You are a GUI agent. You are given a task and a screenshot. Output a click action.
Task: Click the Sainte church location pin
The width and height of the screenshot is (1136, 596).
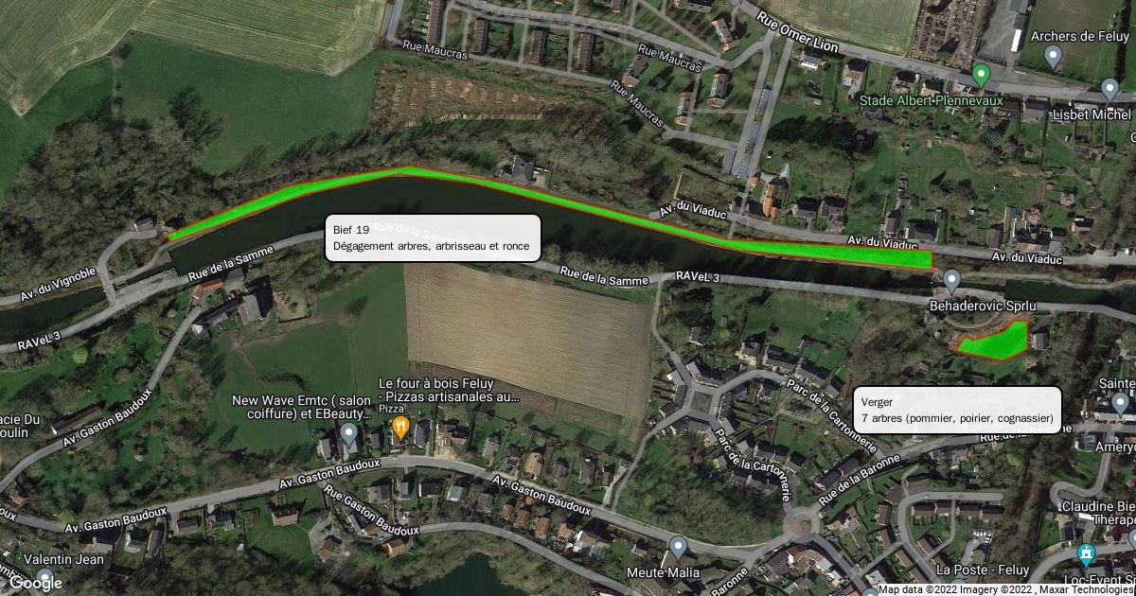pyautogui.click(x=1121, y=405)
